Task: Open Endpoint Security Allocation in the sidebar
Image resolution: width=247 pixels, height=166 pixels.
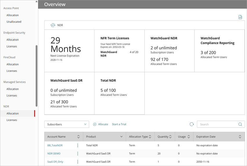Action: coord(12,40)
